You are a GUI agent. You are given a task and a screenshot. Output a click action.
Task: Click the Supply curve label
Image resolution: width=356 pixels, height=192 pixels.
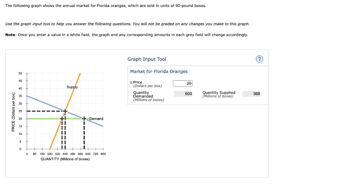pos(72,87)
